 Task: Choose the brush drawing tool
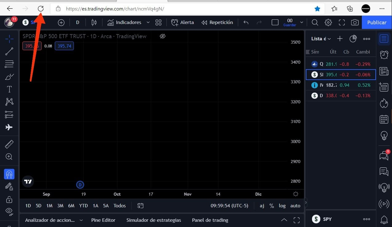pos(9,77)
